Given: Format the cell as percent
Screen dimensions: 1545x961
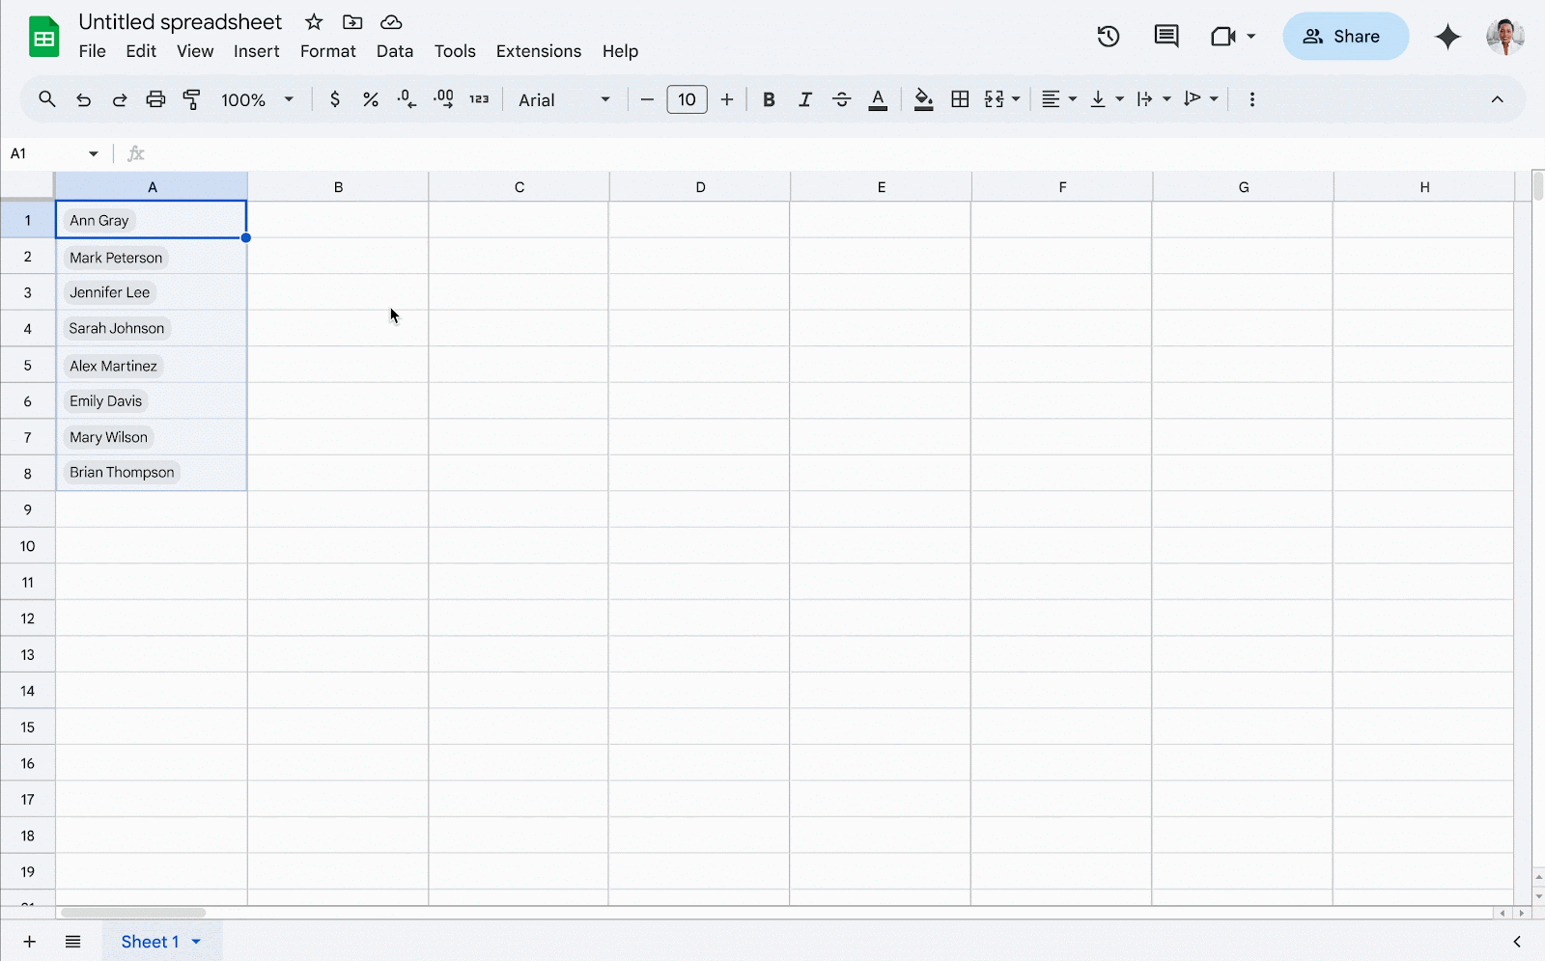Looking at the screenshot, I should pos(371,99).
